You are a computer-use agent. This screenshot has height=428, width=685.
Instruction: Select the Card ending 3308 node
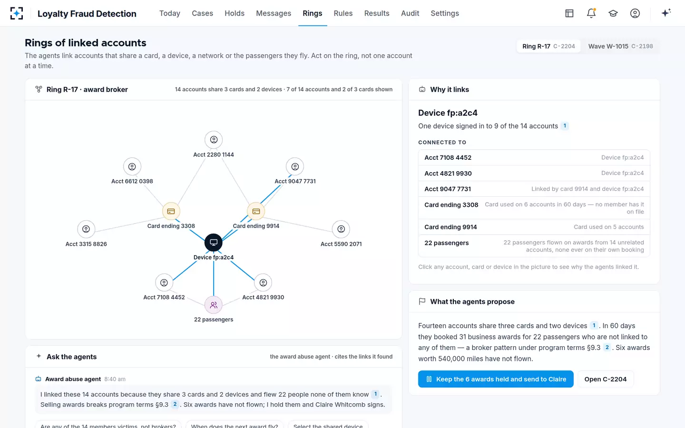(171, 211)
